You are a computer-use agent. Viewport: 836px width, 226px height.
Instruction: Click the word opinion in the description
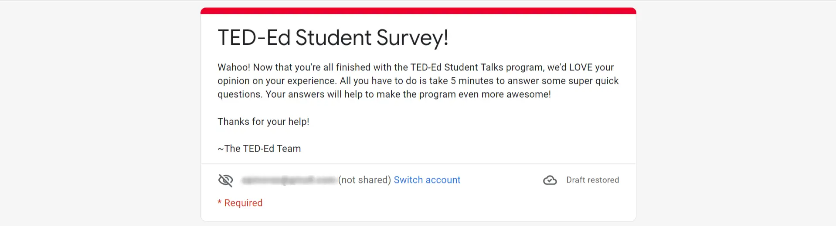point(233,81)
